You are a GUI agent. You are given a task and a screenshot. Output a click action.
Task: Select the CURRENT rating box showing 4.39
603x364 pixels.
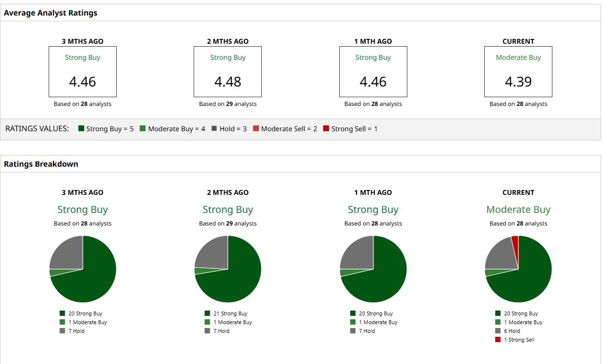(x=518, y=71)
